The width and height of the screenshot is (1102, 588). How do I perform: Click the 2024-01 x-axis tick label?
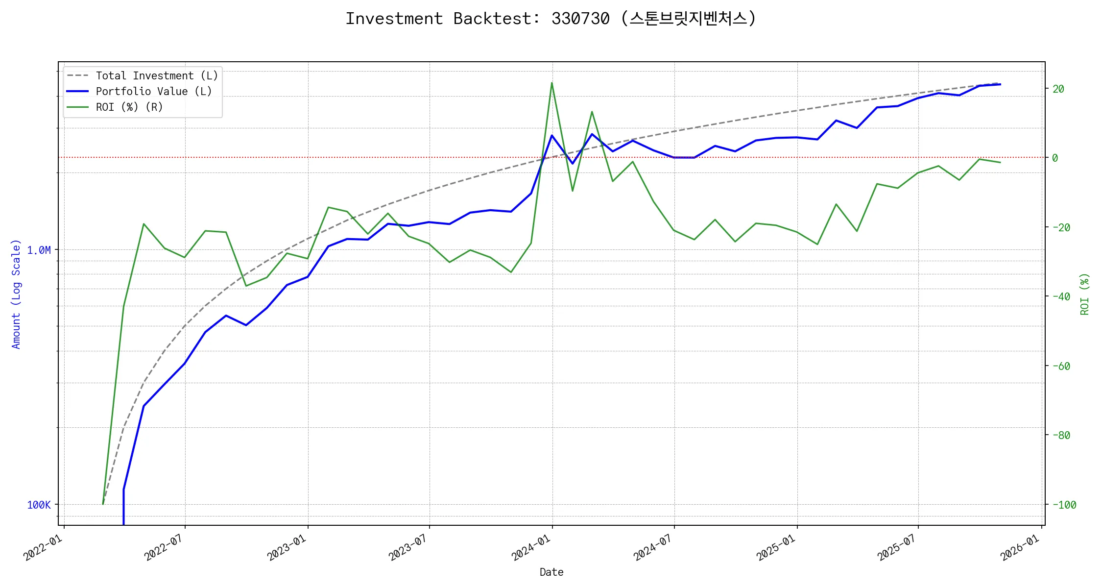[x=531, y=547]
